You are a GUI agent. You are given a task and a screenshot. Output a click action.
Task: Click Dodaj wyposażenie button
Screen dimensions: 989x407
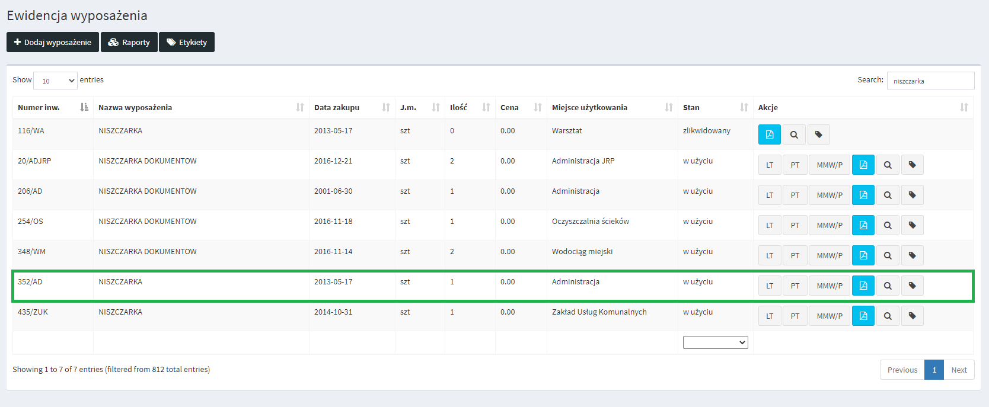pyautogui.click(x=52, y=42)
